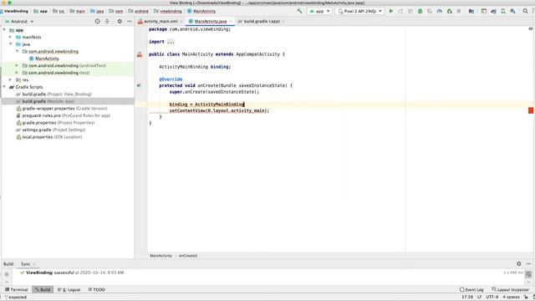Select settings.gradle (Project Settings) file
The height and width of the screenshot is (301, 535).
click(x=51, y=130)
